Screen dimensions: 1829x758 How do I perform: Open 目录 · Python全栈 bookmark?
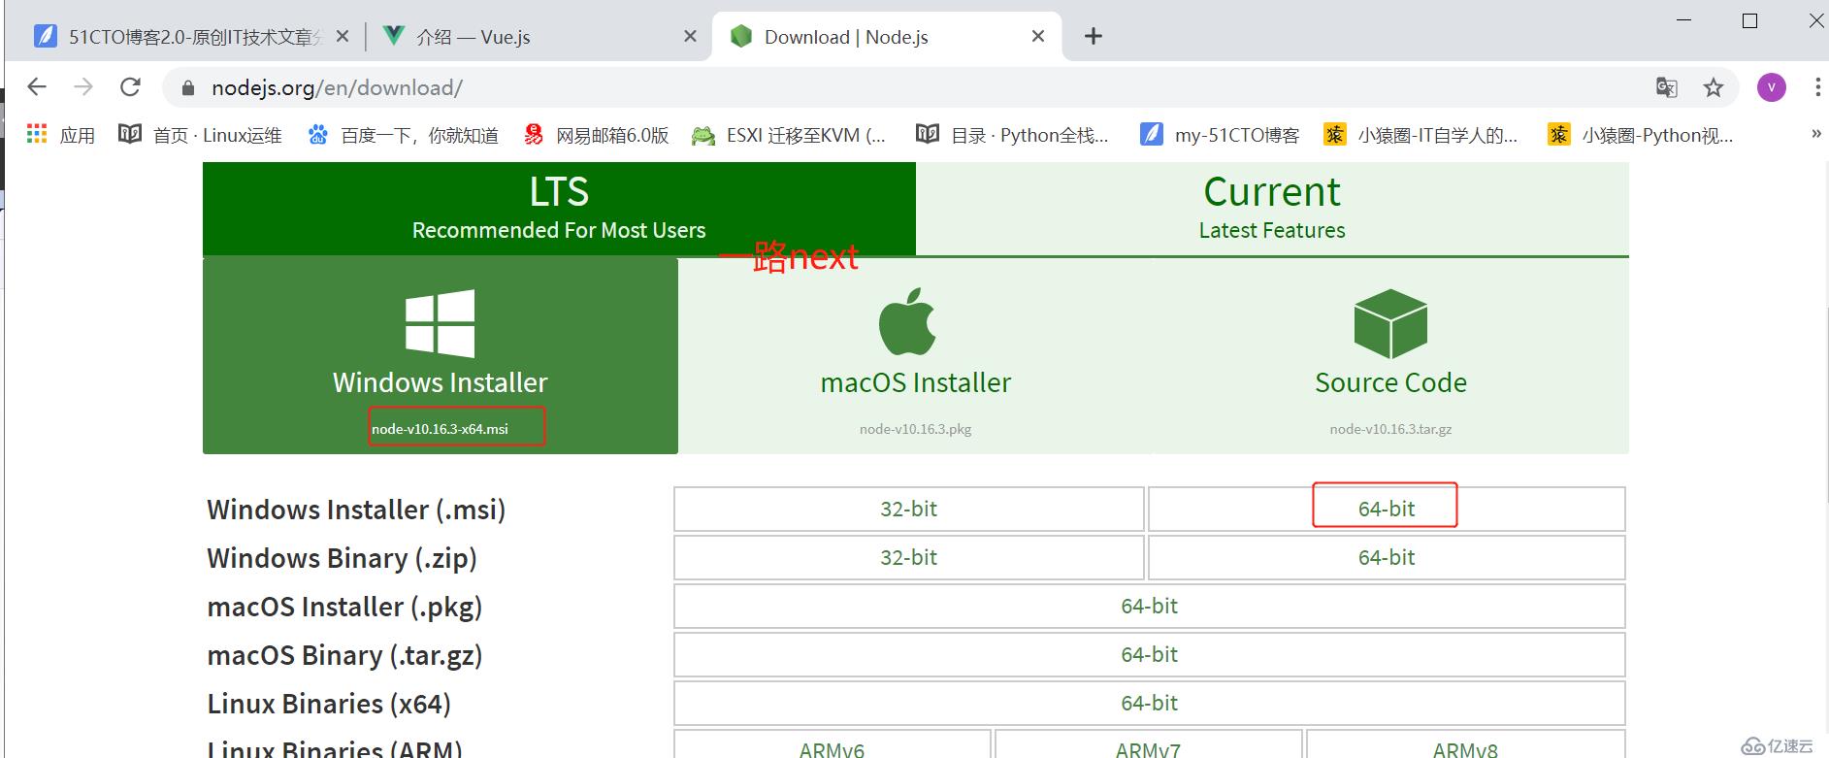pyautogui.click(x=1012, y=135)
